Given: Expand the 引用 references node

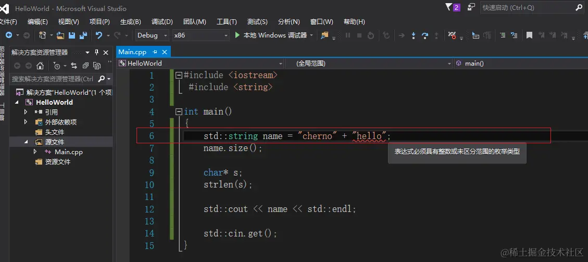Looking at the screenshot, I should point(26,111).
